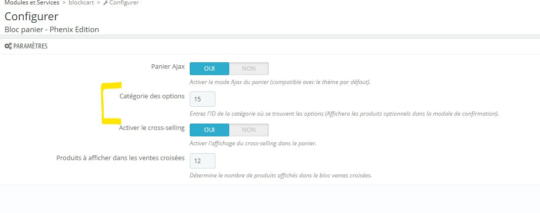
Task: Click the Activer le cross-selling label
Action: point(152,128)
